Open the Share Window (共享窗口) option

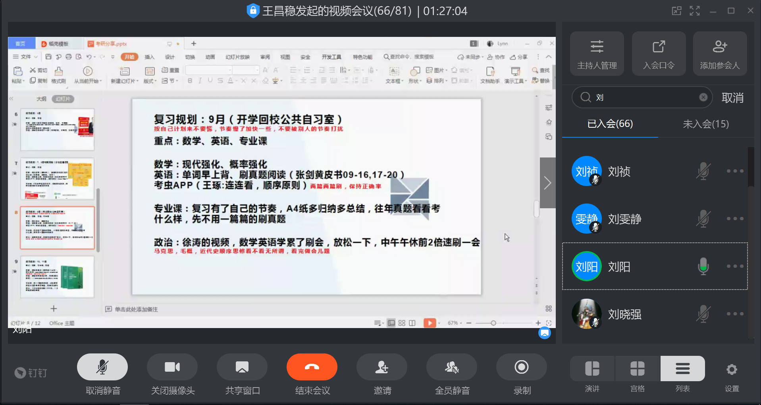coord(242,367)
